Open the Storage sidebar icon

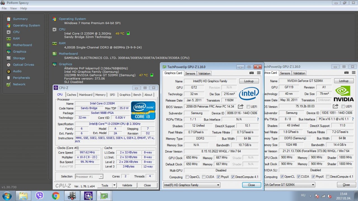point(8,58)
